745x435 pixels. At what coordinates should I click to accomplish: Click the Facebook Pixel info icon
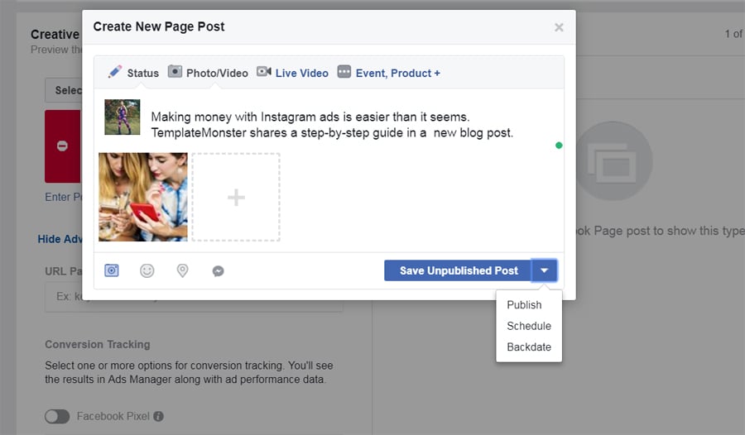(x=158, y=417)
